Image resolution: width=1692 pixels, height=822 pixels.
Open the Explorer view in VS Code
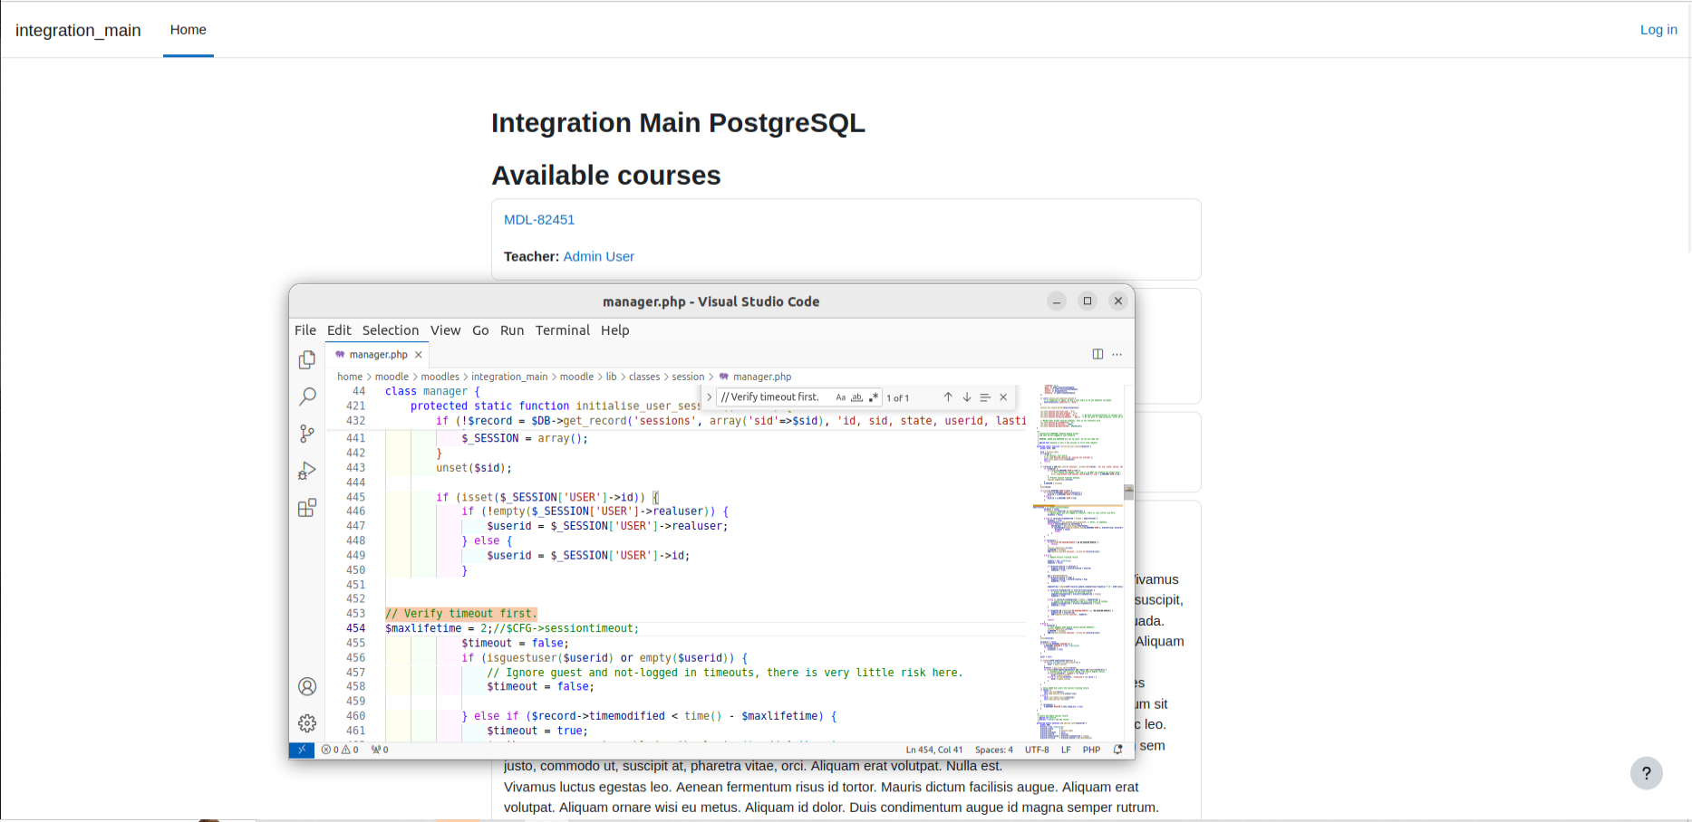coord(307,359)
